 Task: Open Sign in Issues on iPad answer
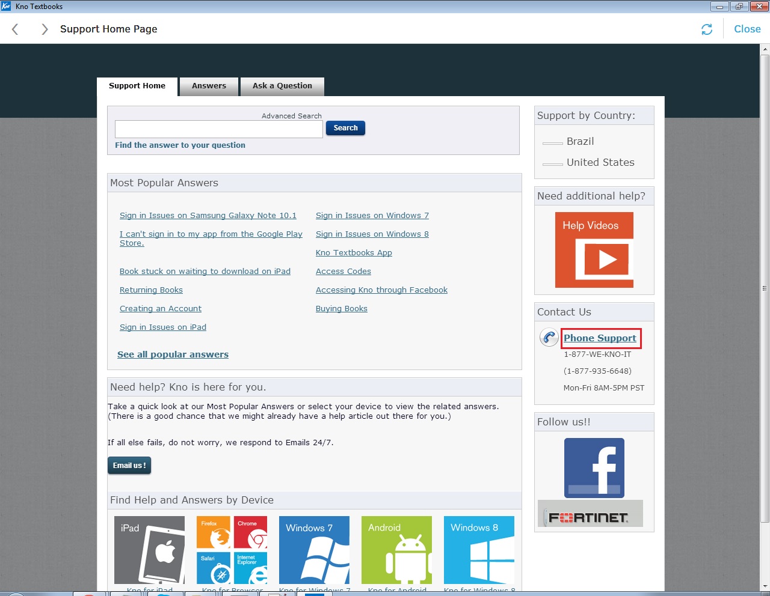click(x=163, y=327)
